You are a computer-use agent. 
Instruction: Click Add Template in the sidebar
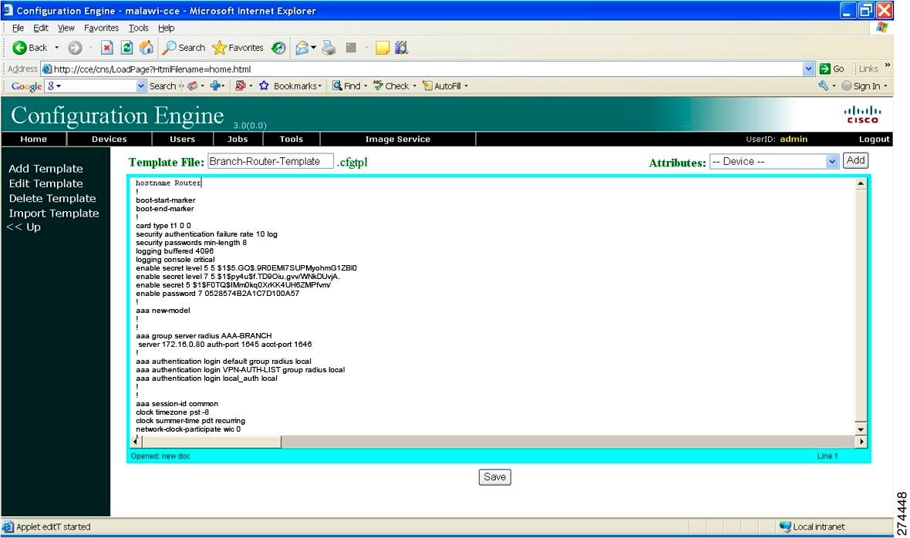point(45,169)
